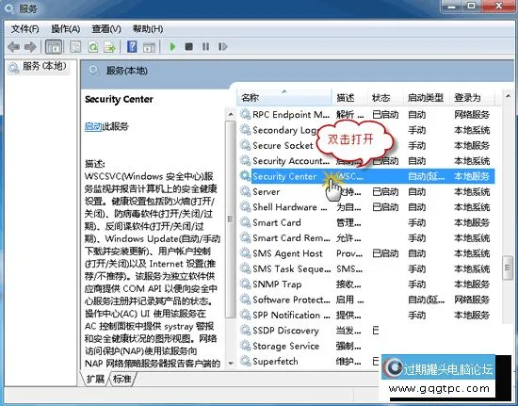Select the Security Accounts service row
The width and height of the screenshot is (518, 406).
pos(366,161)
